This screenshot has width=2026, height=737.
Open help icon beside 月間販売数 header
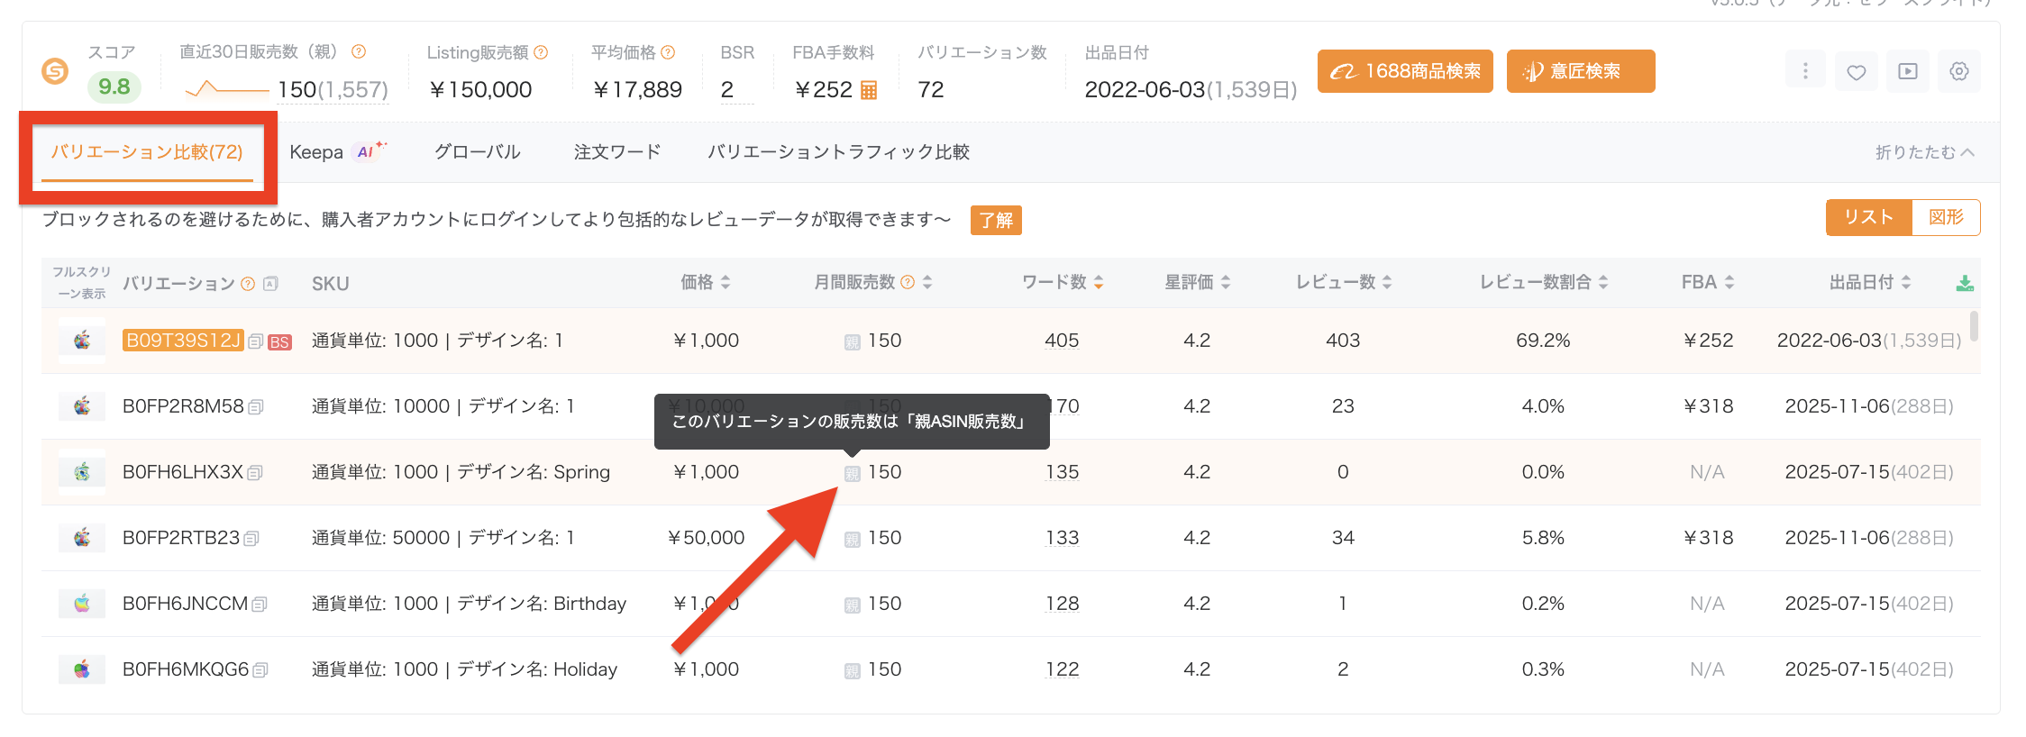tap(908, 282)
